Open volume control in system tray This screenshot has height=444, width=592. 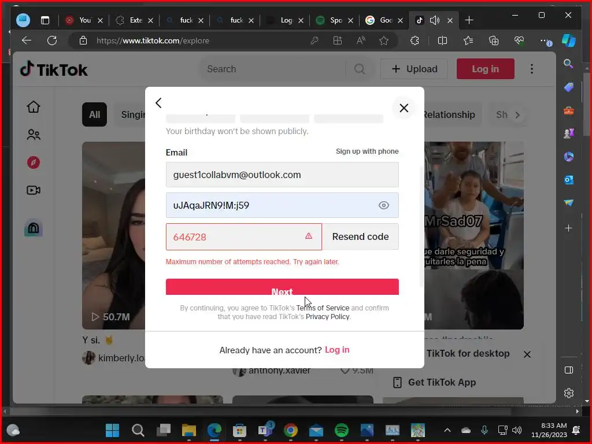(517, 430)
